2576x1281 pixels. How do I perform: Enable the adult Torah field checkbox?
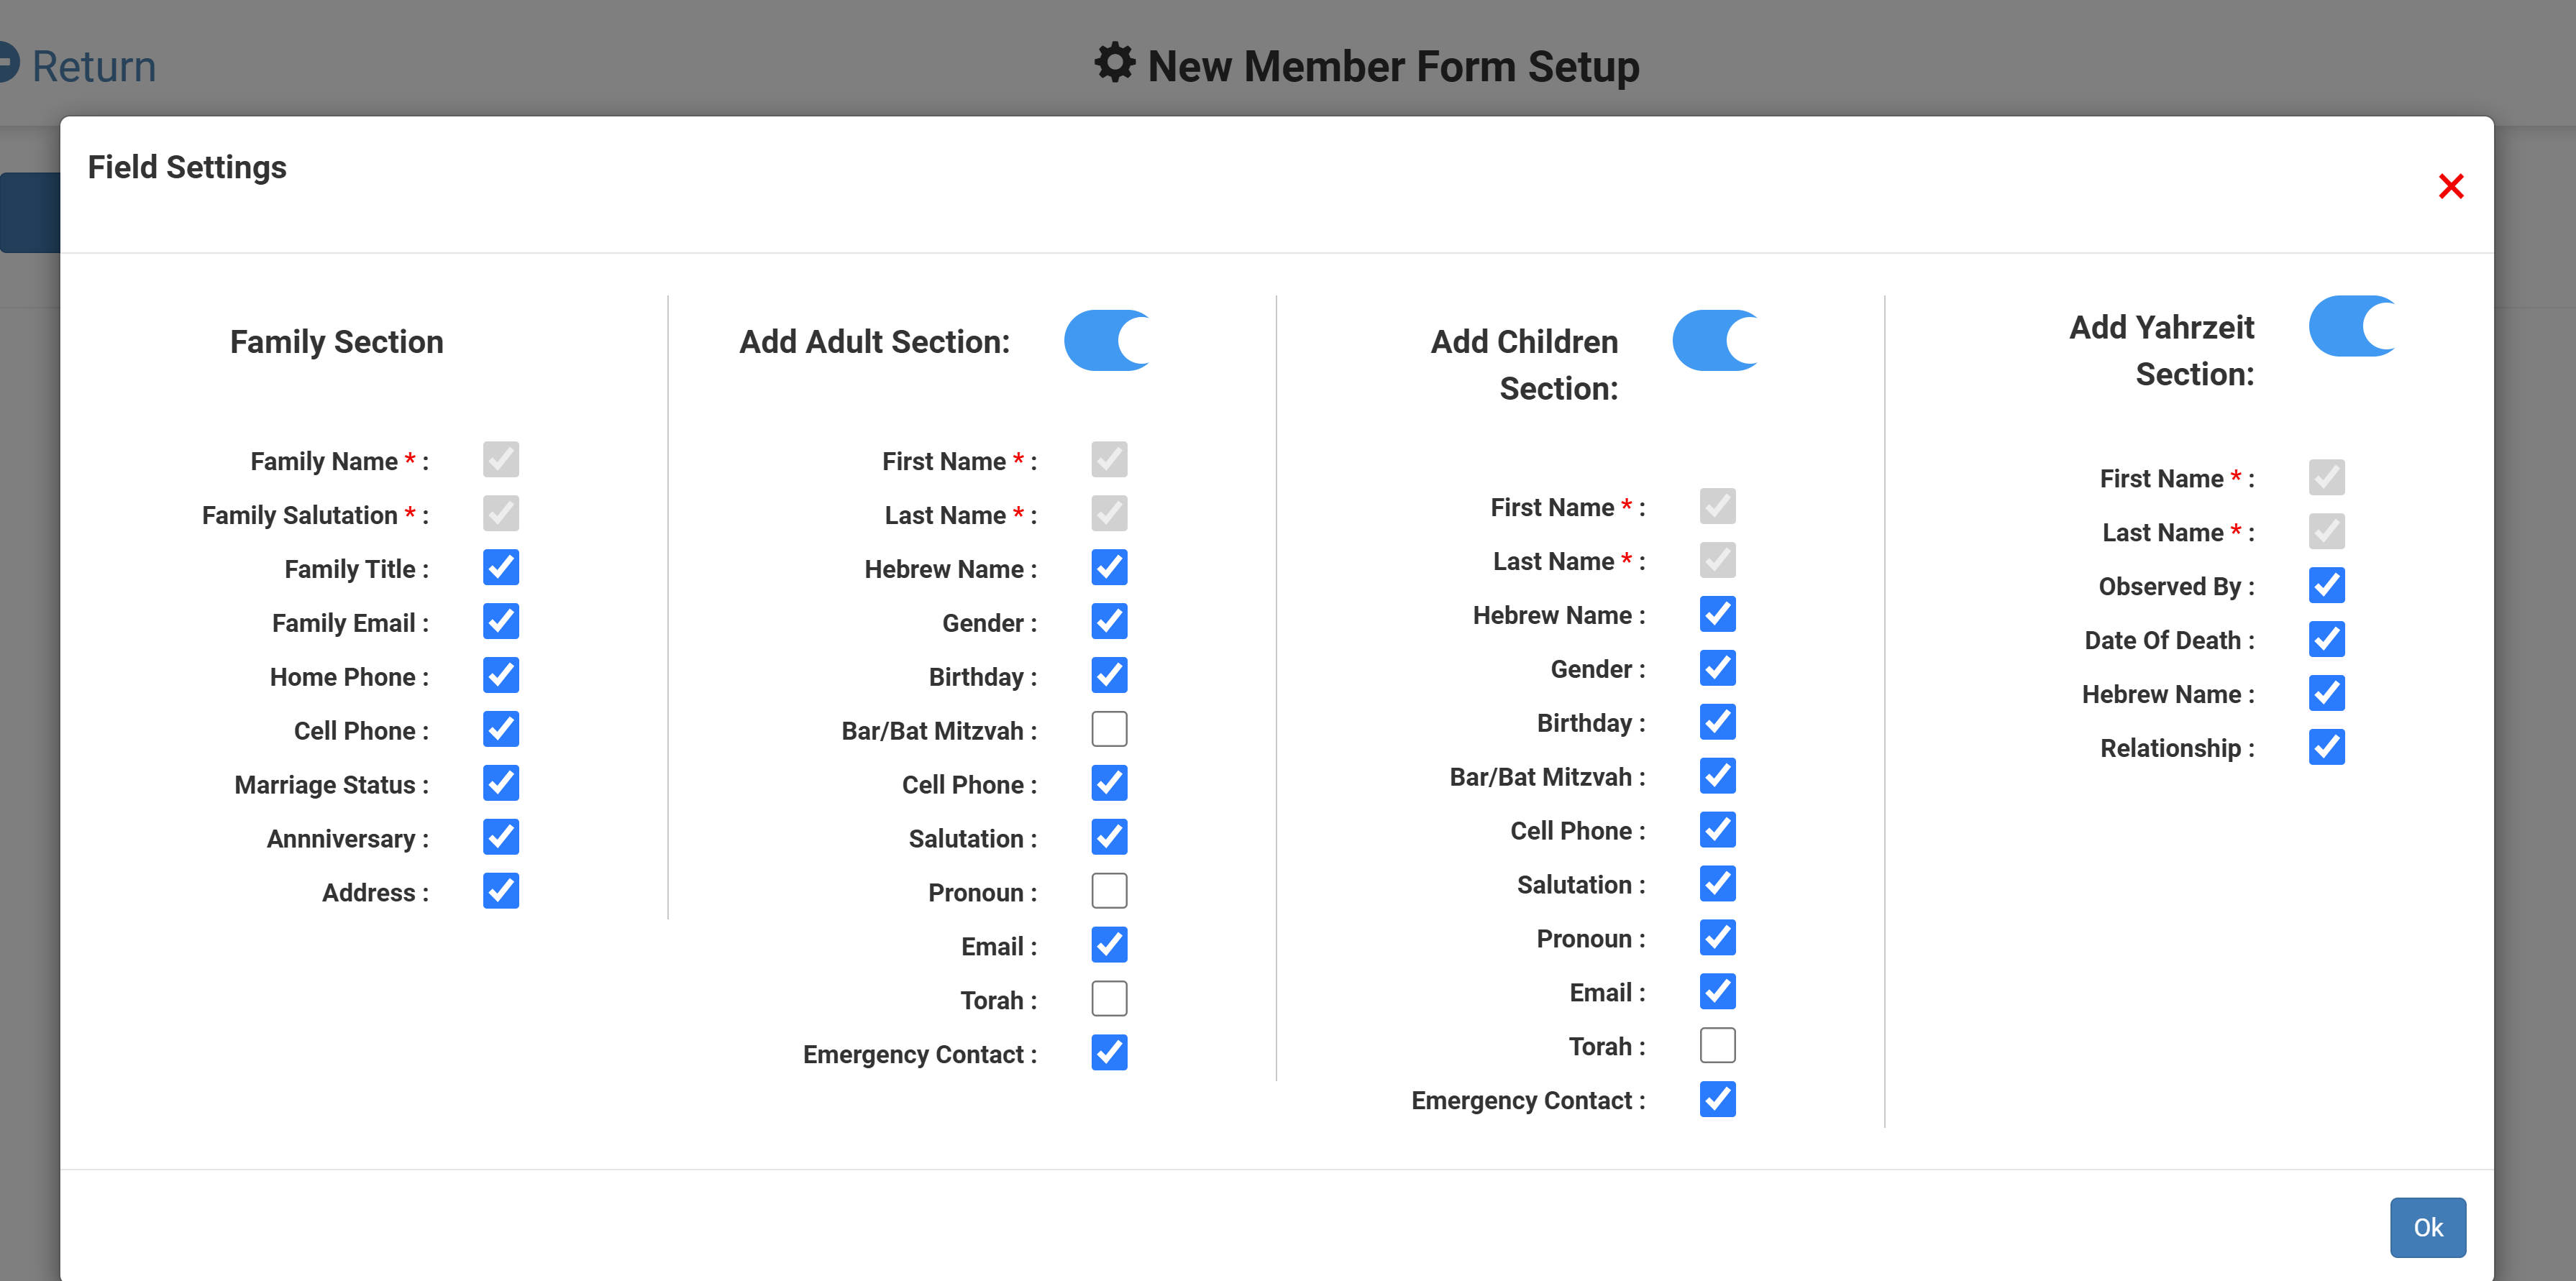coord(1109,999)
